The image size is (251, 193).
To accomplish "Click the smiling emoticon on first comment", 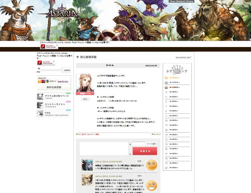I will click(x=152, y=165).
